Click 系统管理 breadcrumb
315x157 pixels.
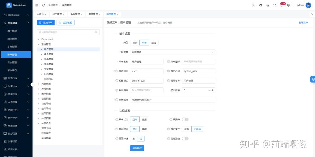[53, 5]
